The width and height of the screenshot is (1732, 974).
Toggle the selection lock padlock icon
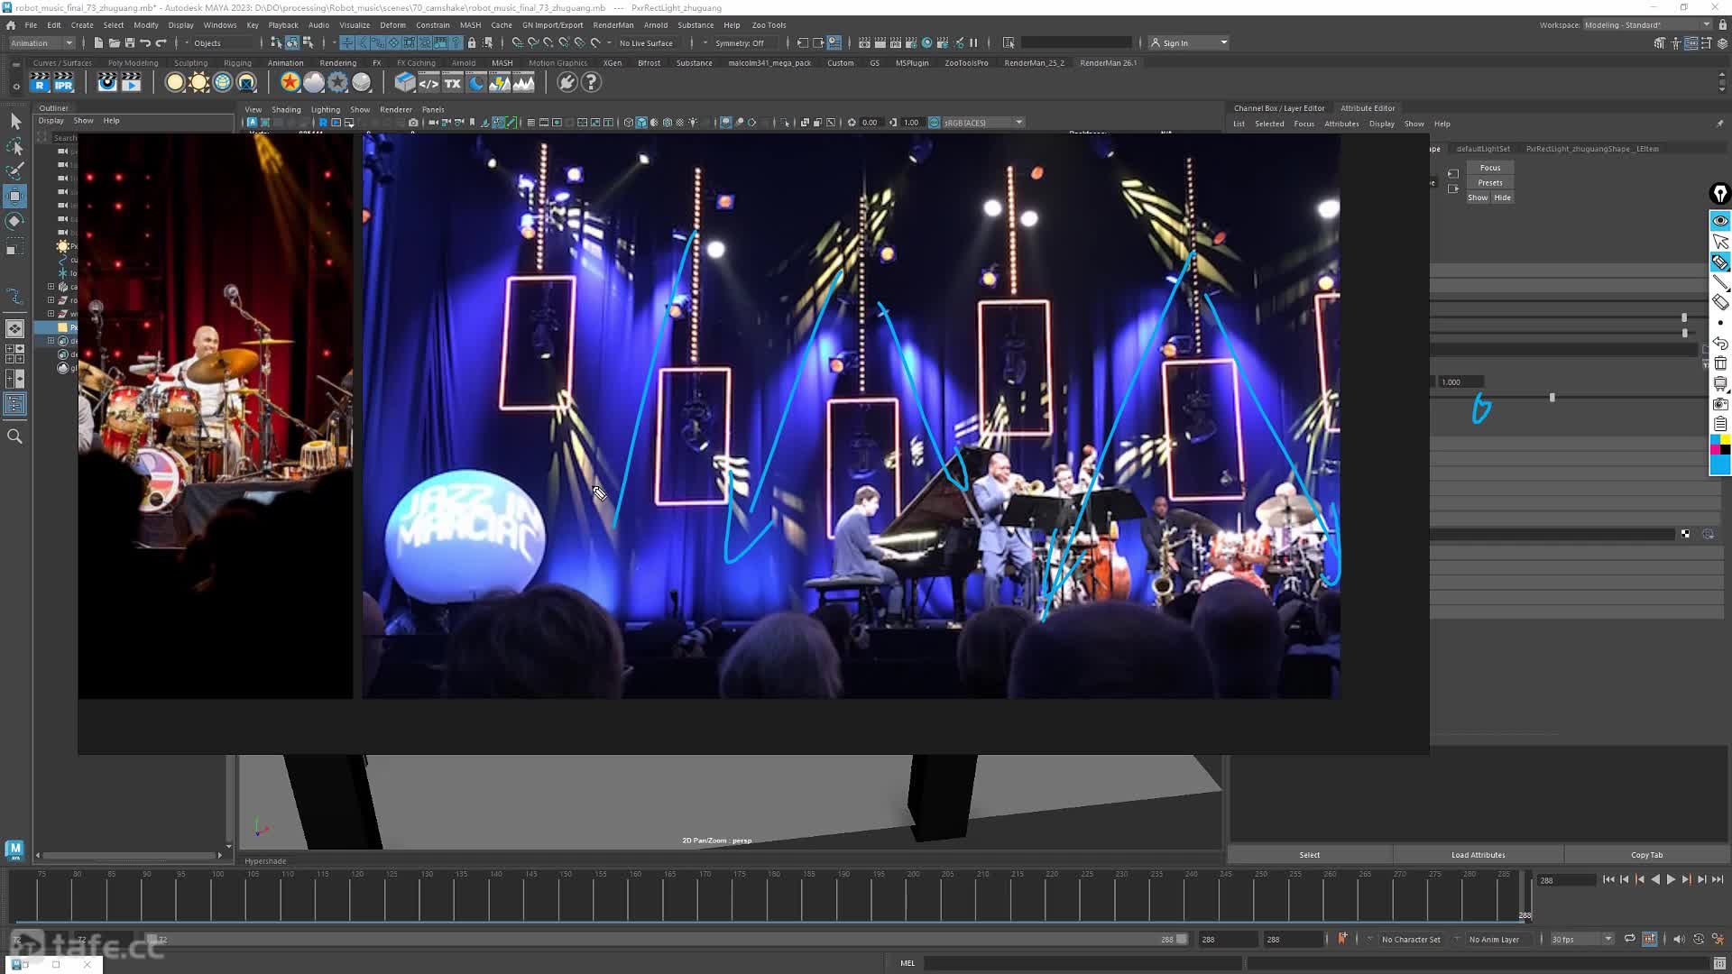[471, 42]
